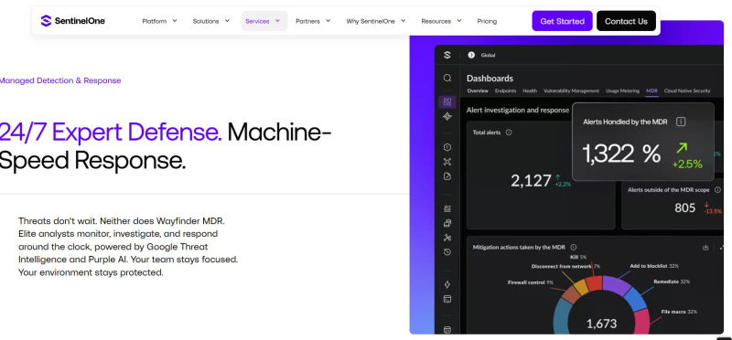Click the Contact Us button
The image size is (732, 340).
pos(626,21)
